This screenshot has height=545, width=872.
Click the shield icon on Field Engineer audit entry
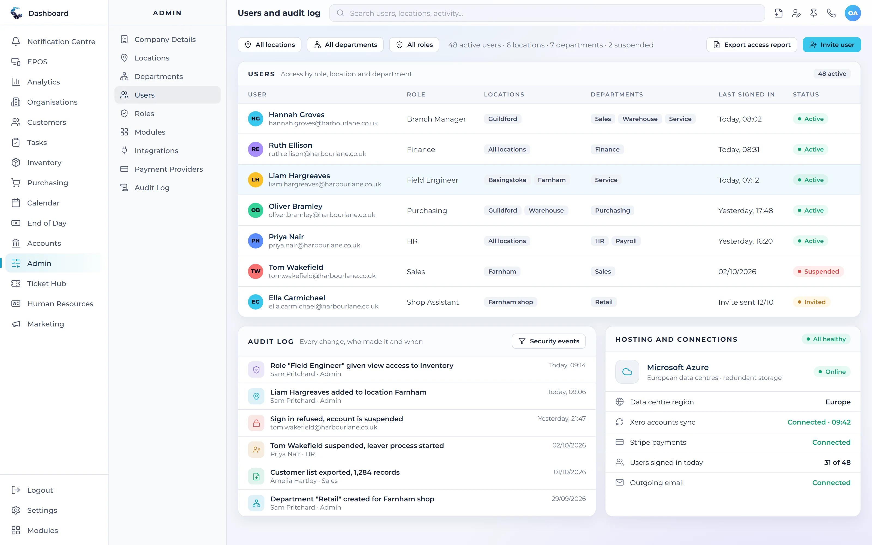(x=256, y=370)
